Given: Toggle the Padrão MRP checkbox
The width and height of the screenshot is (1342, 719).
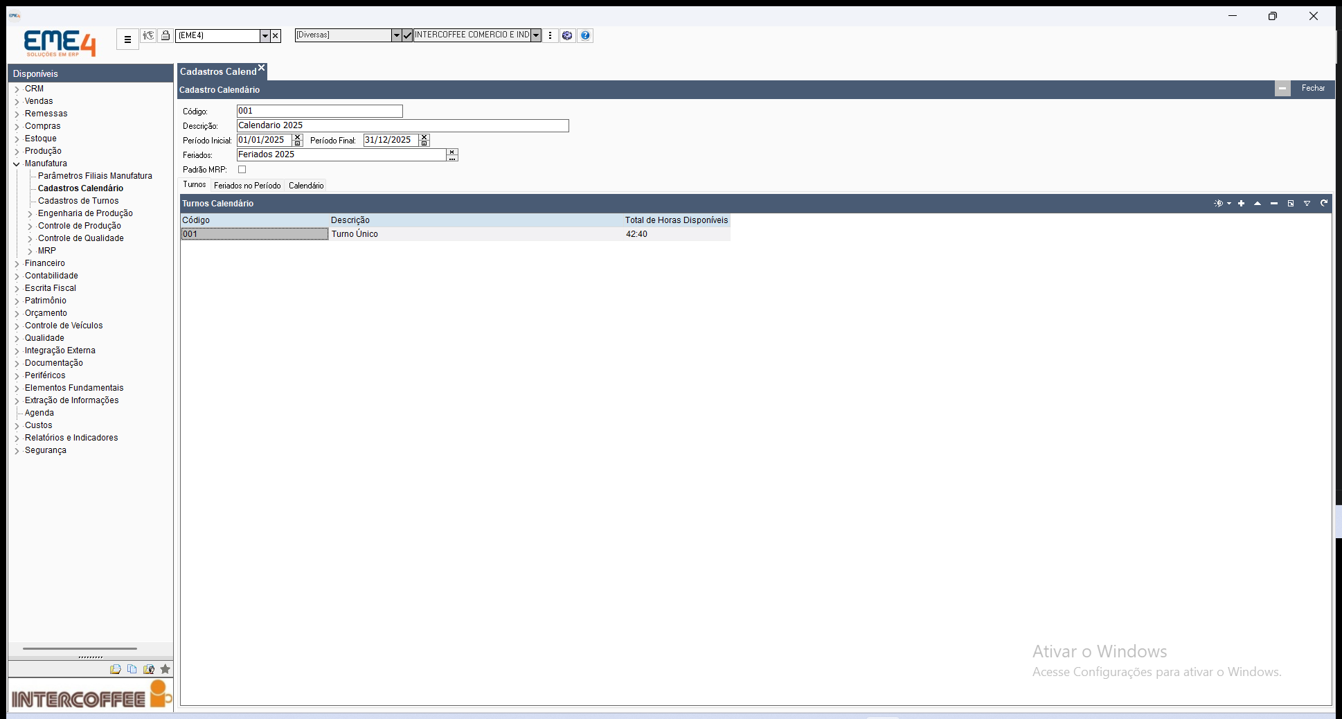Looking at the screenshot, I should pyautogui.click(x=242, y=170).
